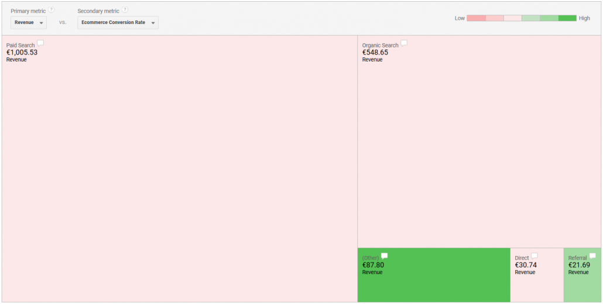Click the €1,005.53 revenue value
This screenshot has width=603, height=304.
[22, 52]
